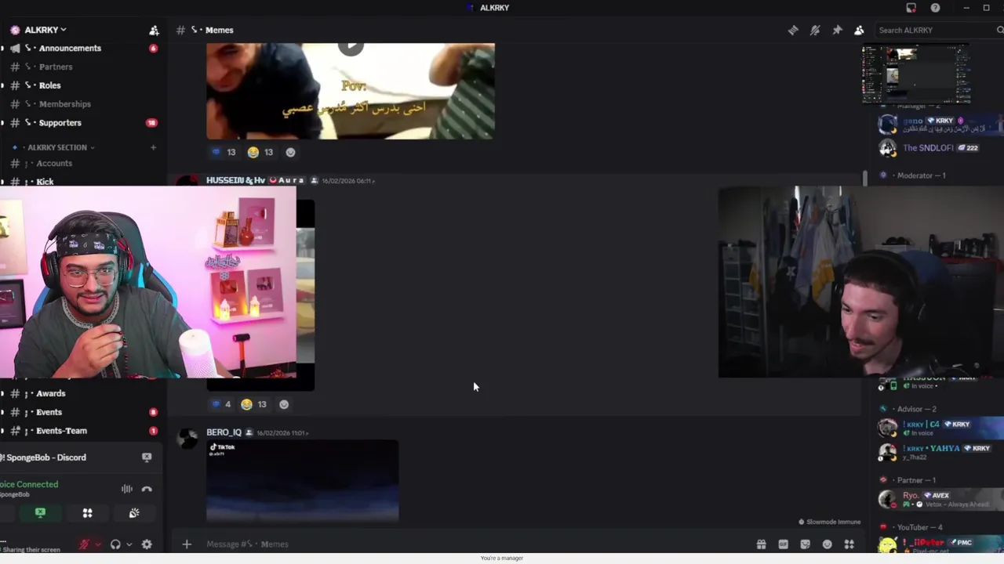Viewport: 1004px width, 564px height.
Task: Open BERO_IQ's TikTok video thumbnail
Action: [302, 480]
